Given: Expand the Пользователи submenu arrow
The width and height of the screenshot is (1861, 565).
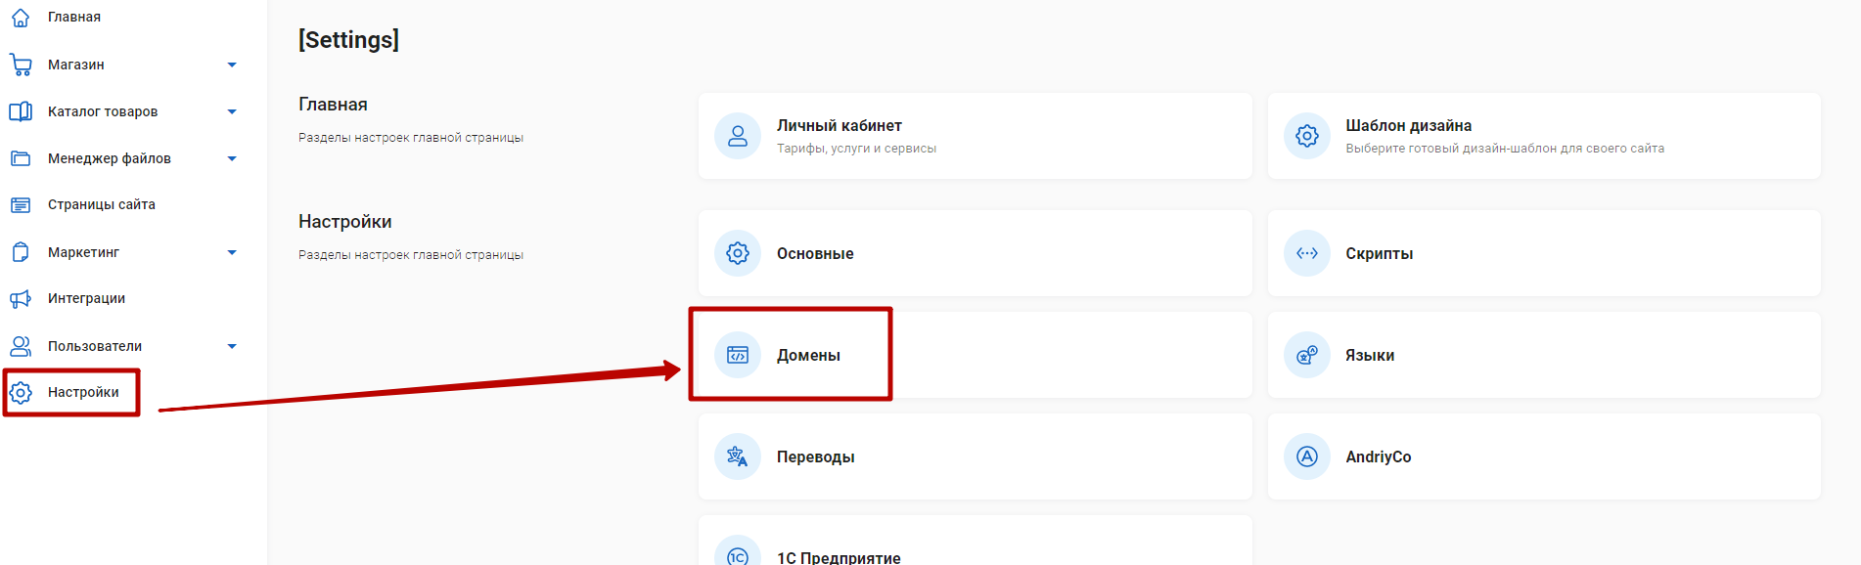Looking at the screenshot, I should click(232, 346).
